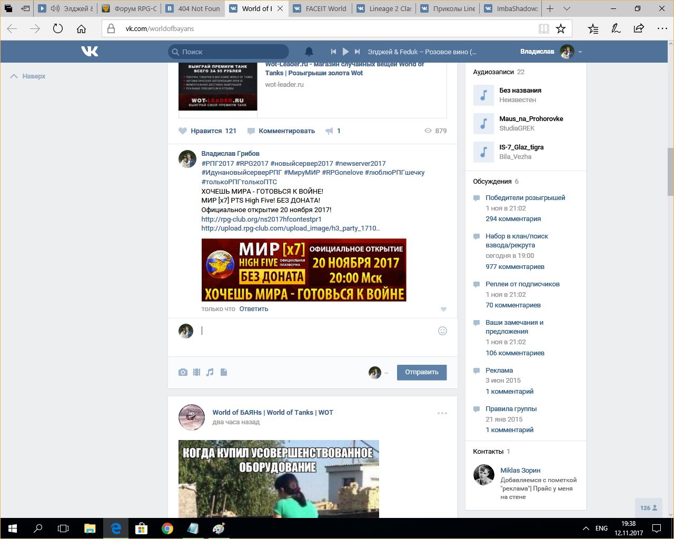The image size is (674, 539).
Task: Open web notes pen tool
Action: 616,28
